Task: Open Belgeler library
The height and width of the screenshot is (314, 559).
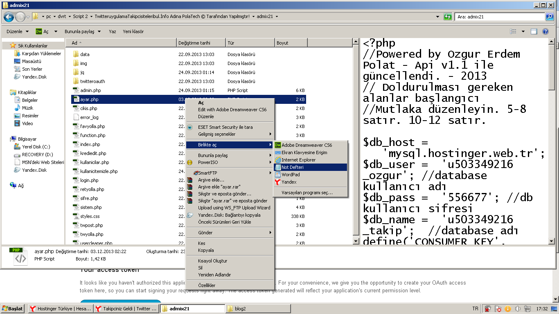Action: pos(29,100)
